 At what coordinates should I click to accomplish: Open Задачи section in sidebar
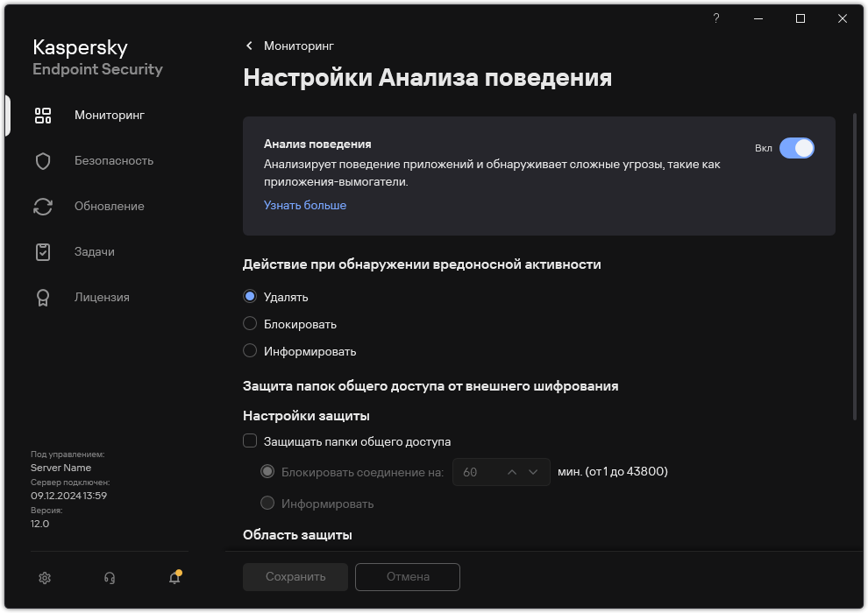[x=95, y=251]
